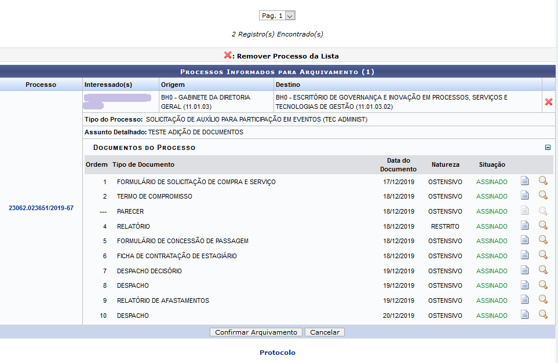
Task: Open magnifier details for Formulário de Concessão de Passagem
Action: click(543, 240)
